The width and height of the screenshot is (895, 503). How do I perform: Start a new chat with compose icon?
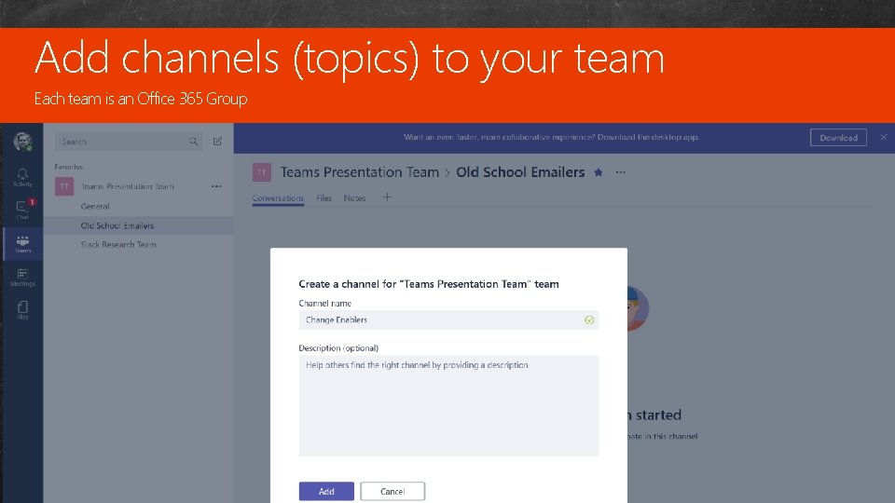(x=217, y=141)
